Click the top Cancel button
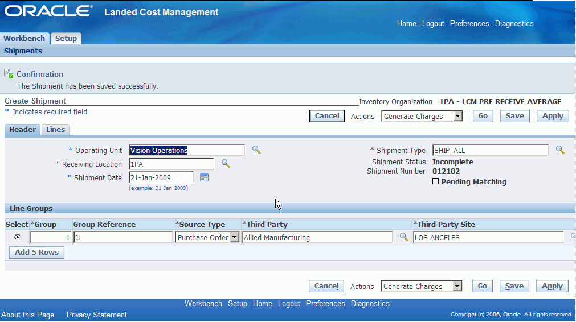The image size is (576, 322). click(x=327, y=116)
